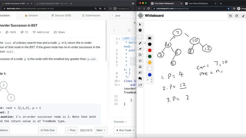Click the LeetCode browser menu icon at right of tabs
Image resolution: width=246 pixels, height=138 pixels.
[133, 3]
